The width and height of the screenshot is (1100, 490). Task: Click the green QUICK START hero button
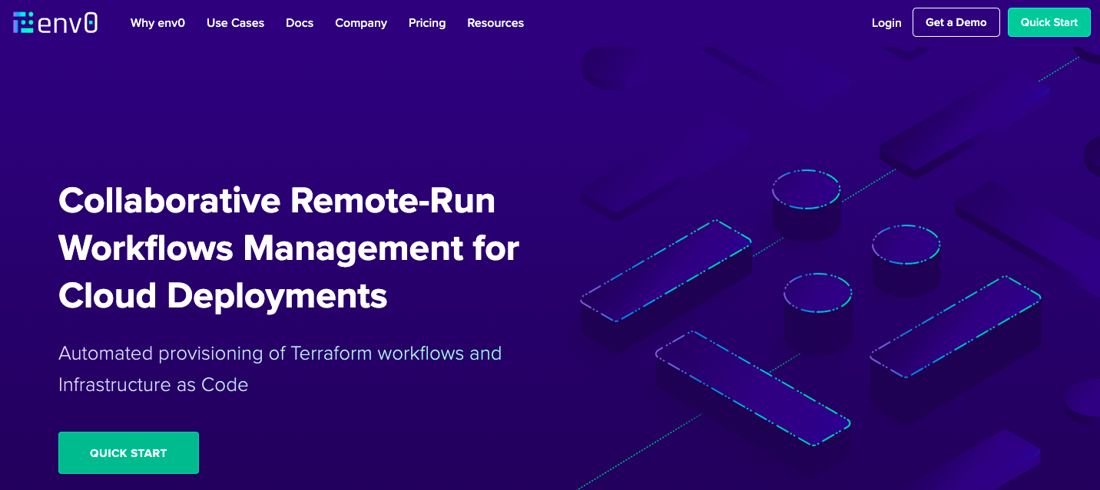[128, 452]
